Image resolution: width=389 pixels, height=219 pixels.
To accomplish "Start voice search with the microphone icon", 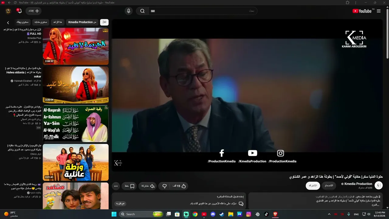I will (x=129, y=11).
